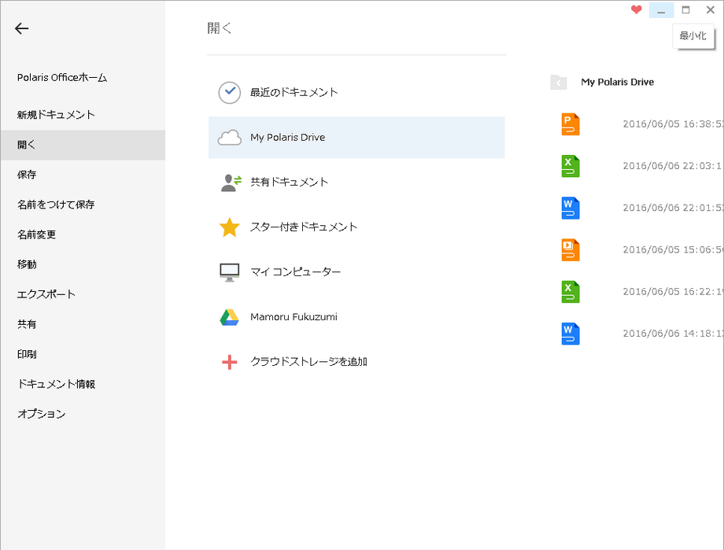Click the My Polaris Drive cloud icon
Image resolution: width=724 pixels, height=550 pixels.
click(x=230, y=138)
